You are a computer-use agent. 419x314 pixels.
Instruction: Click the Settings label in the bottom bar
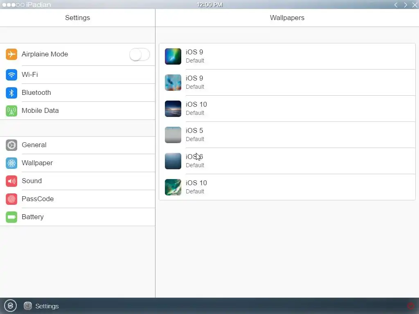47,306
